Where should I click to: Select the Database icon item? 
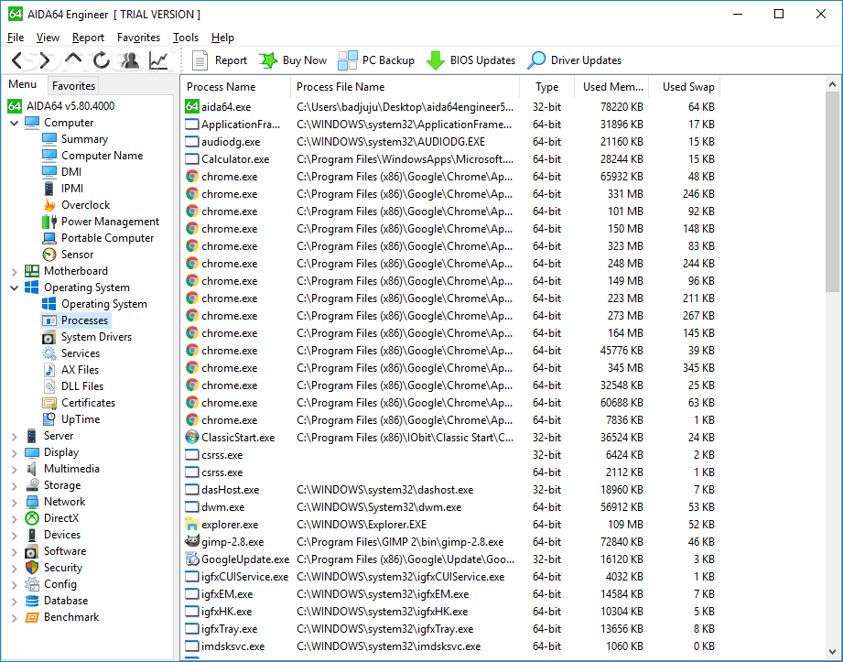(x=57, y=601)
